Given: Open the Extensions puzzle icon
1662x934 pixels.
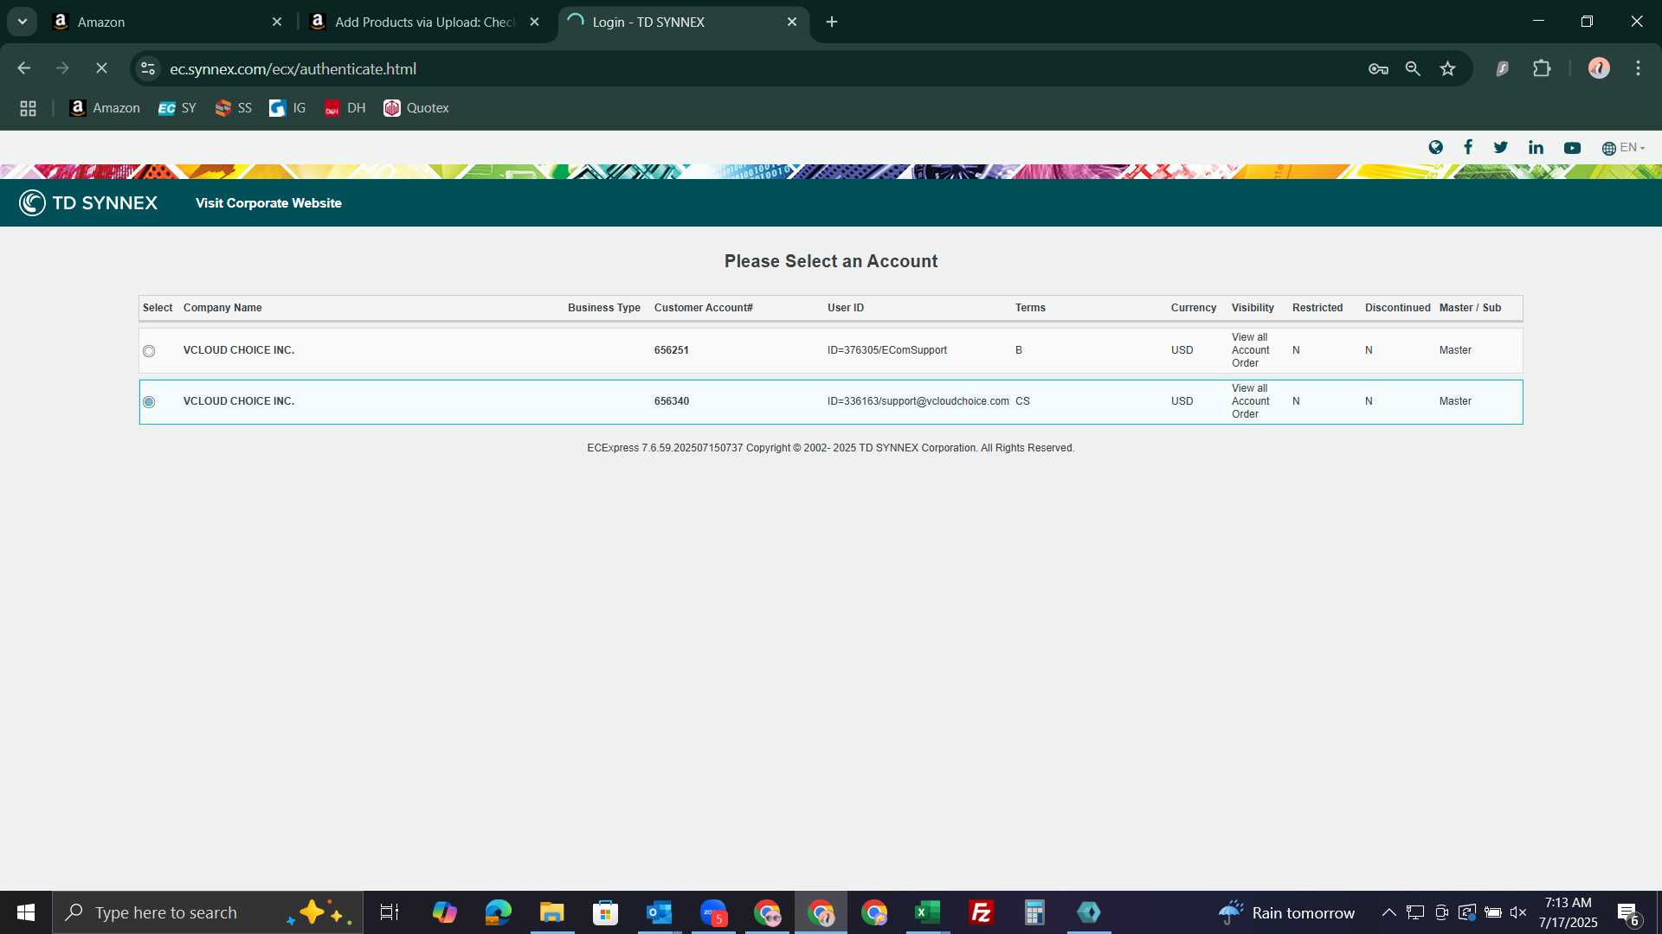Looking at the screenshot, I should tap(1542, 68).
